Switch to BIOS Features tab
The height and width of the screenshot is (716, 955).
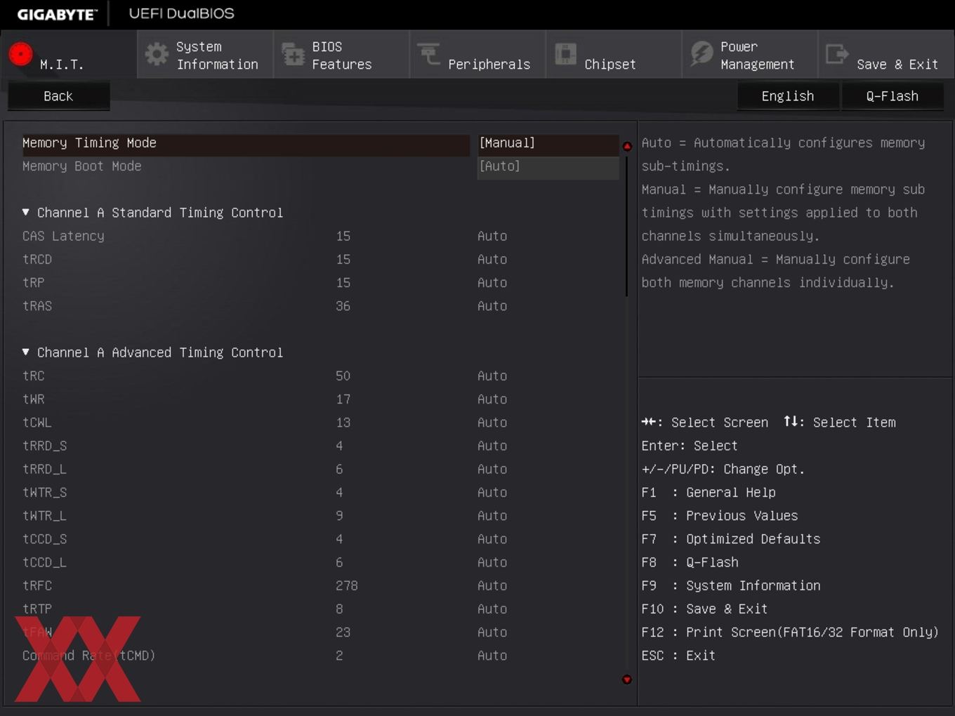coord(341,54)
